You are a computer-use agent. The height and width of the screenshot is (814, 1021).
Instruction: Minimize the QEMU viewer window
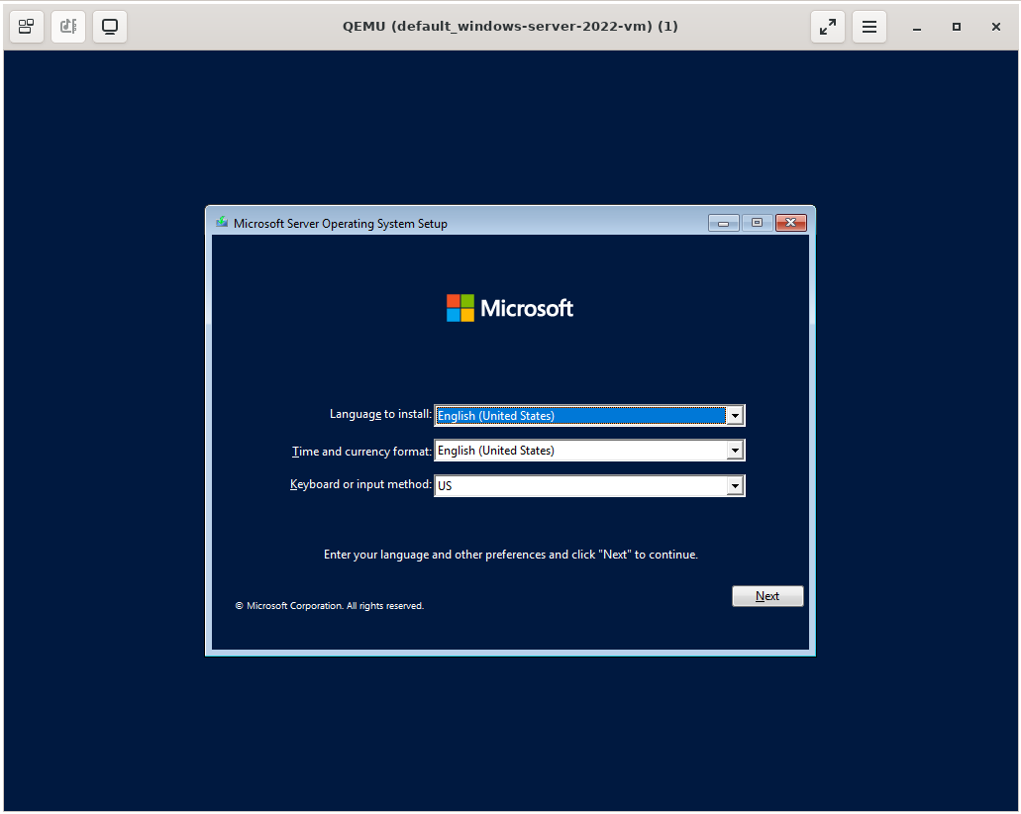[917, 27]
